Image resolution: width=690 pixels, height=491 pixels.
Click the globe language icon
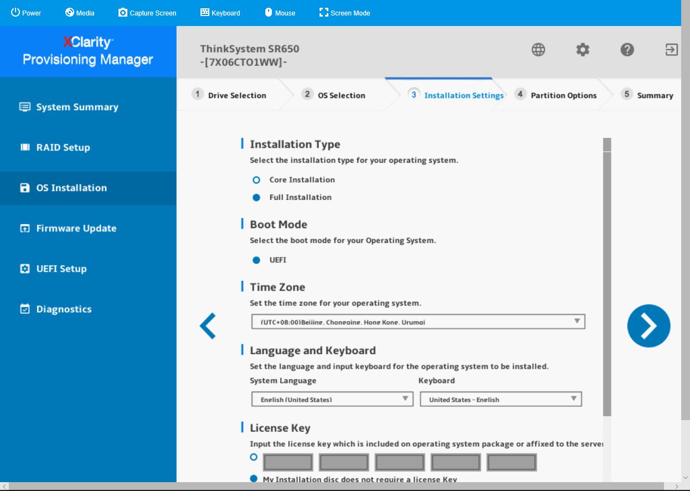pyautogui.click(x=538, y=50)
